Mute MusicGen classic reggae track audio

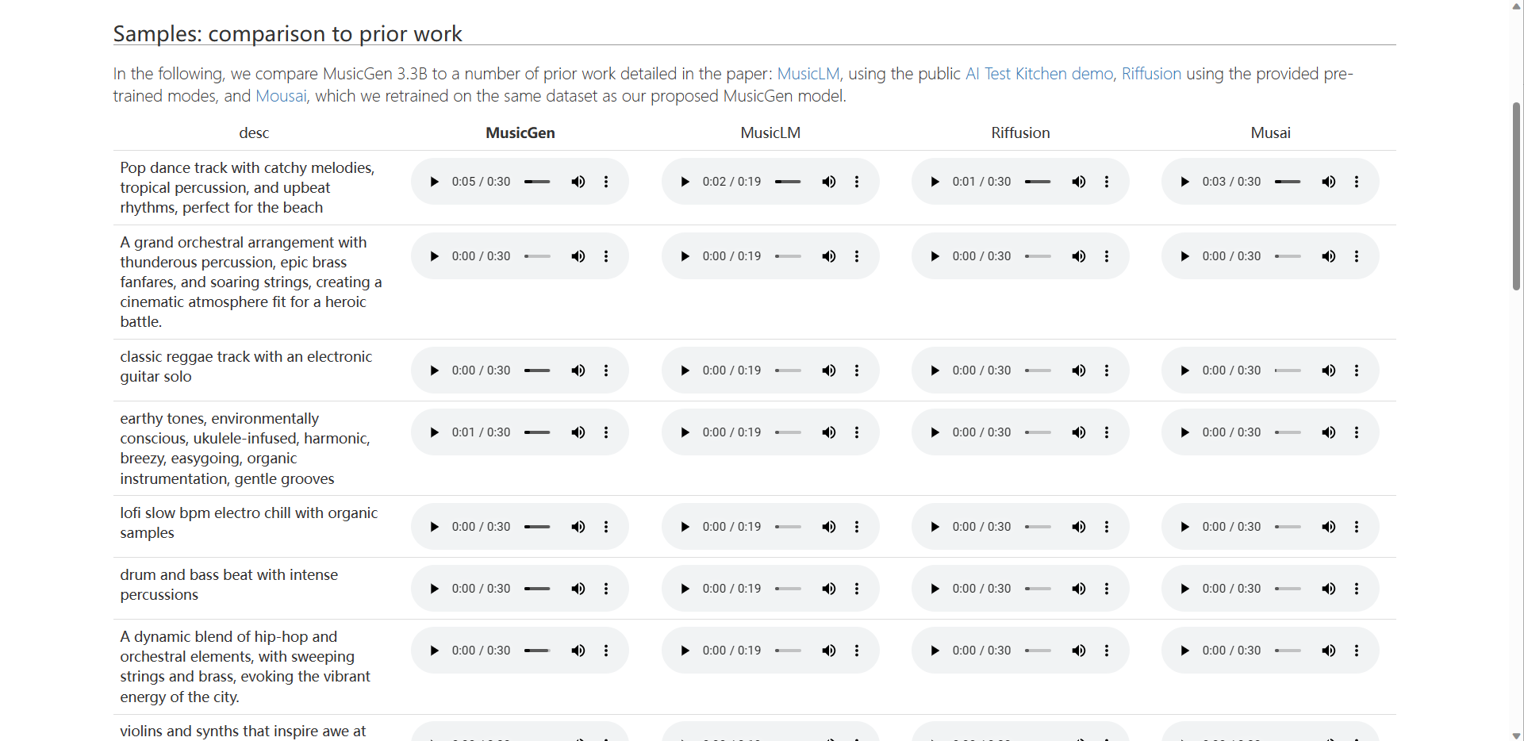point(578,370)
